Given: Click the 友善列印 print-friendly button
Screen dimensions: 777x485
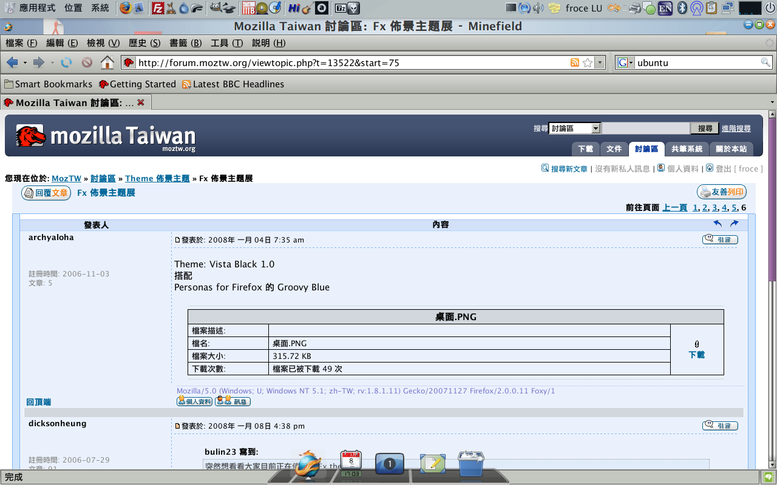Looking at the screenshot, I should (x=721, y=192).
